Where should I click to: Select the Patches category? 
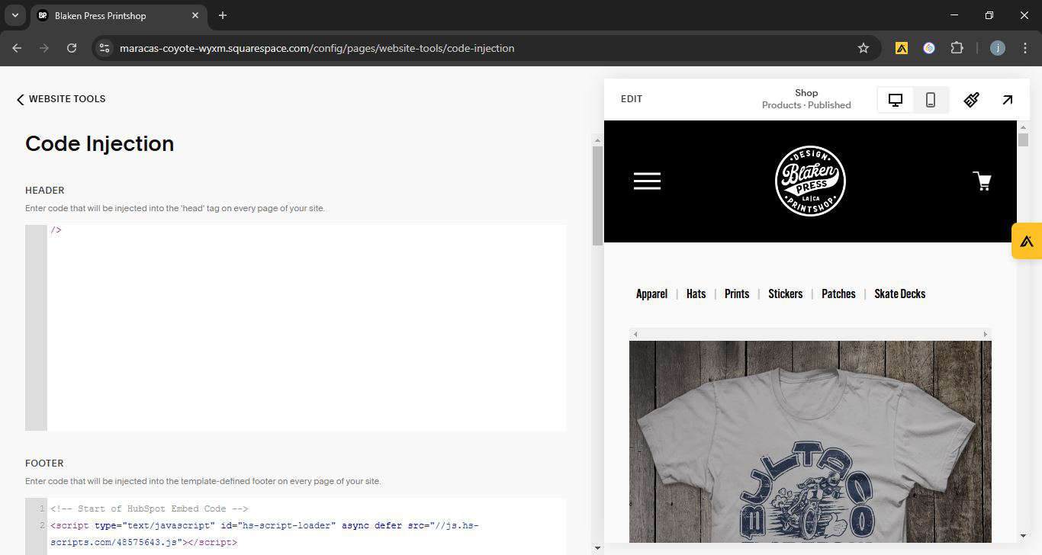838,294
